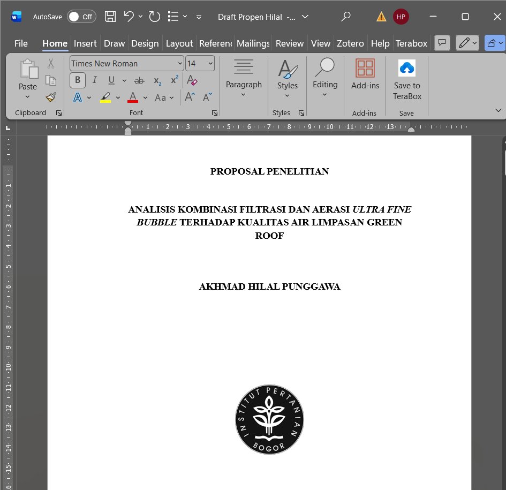
Task: Open Clipboard pane launcher
Action: pos(59,113)
